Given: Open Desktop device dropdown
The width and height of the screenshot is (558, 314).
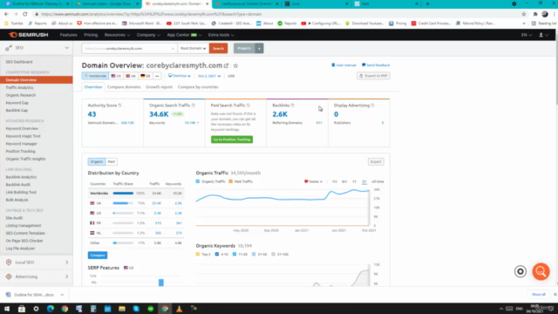Looking at the screenshot, I should click(180, 76).
